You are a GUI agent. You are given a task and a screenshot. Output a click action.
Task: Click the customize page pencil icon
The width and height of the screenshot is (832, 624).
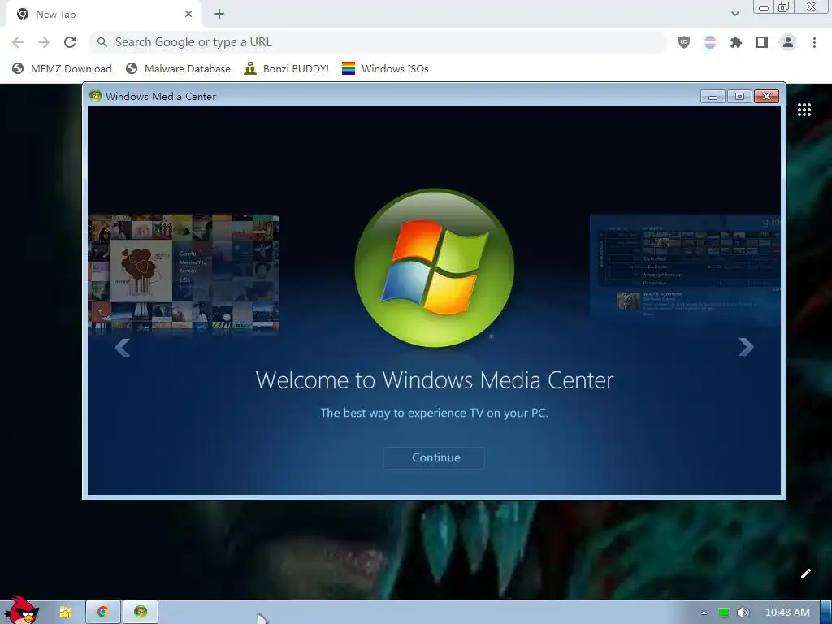(x=805, y=574)
